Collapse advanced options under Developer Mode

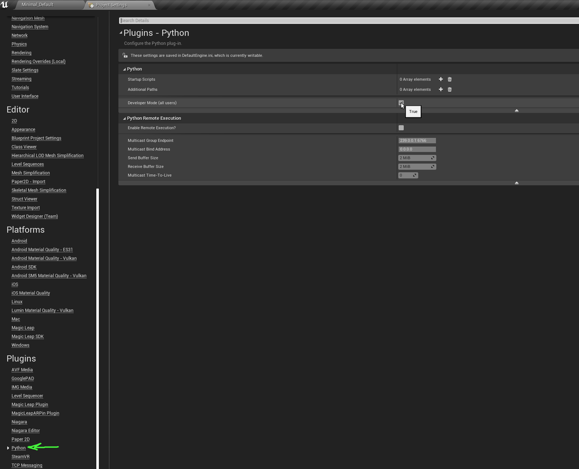[517, 110]
